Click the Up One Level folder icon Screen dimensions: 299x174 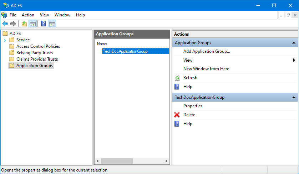coord(24,24)
